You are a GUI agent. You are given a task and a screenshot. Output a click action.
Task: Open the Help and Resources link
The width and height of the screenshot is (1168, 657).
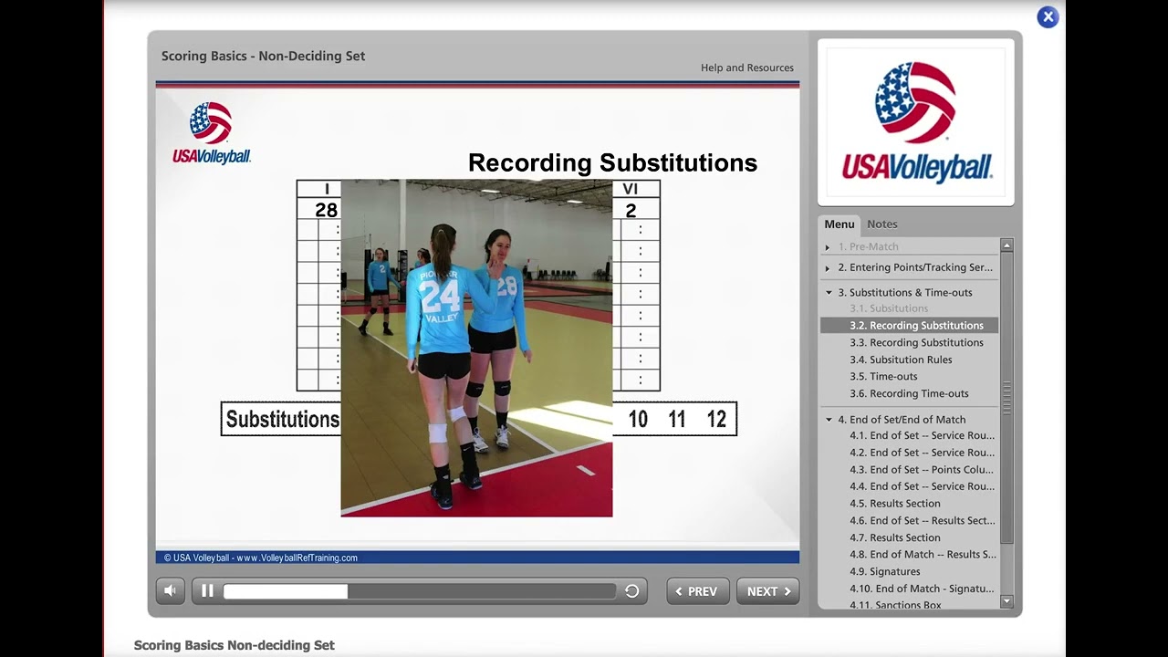pyautogui.click(x=746, y=68)
